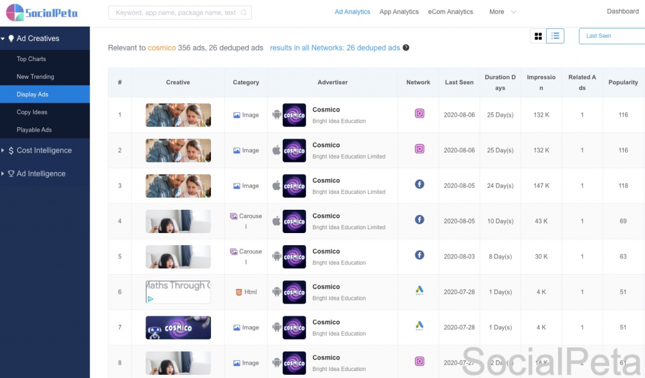The image size is (645, 378).
Task: Click the 147 K impression value
Action: (541, 186)
